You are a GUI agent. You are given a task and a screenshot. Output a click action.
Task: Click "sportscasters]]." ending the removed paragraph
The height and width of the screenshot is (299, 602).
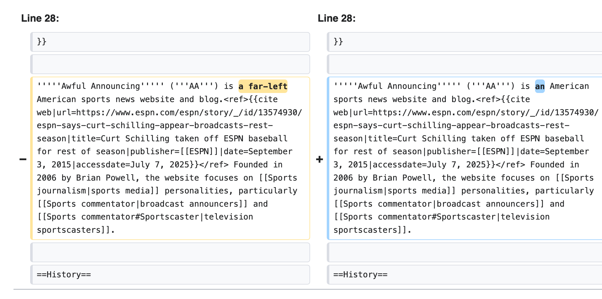click(76, 230)
